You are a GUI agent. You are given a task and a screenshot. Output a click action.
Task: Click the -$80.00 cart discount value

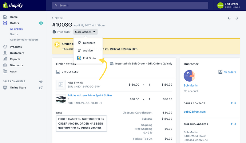click(167, 113)
